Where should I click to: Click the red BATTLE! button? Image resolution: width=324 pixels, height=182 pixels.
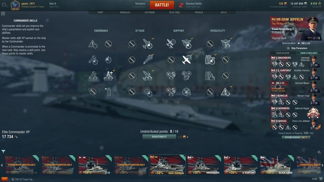point(162,5)
